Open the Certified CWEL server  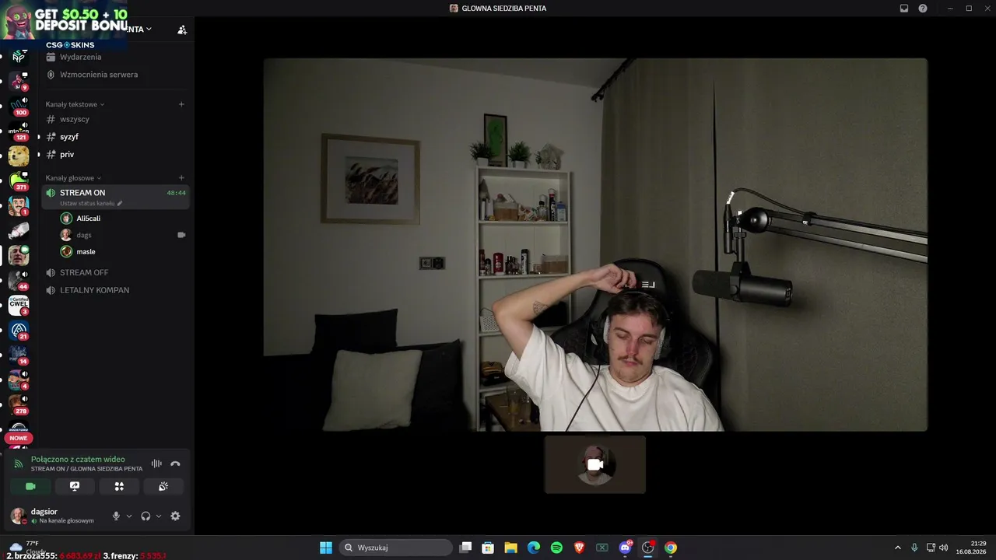(x=19, y=305)
